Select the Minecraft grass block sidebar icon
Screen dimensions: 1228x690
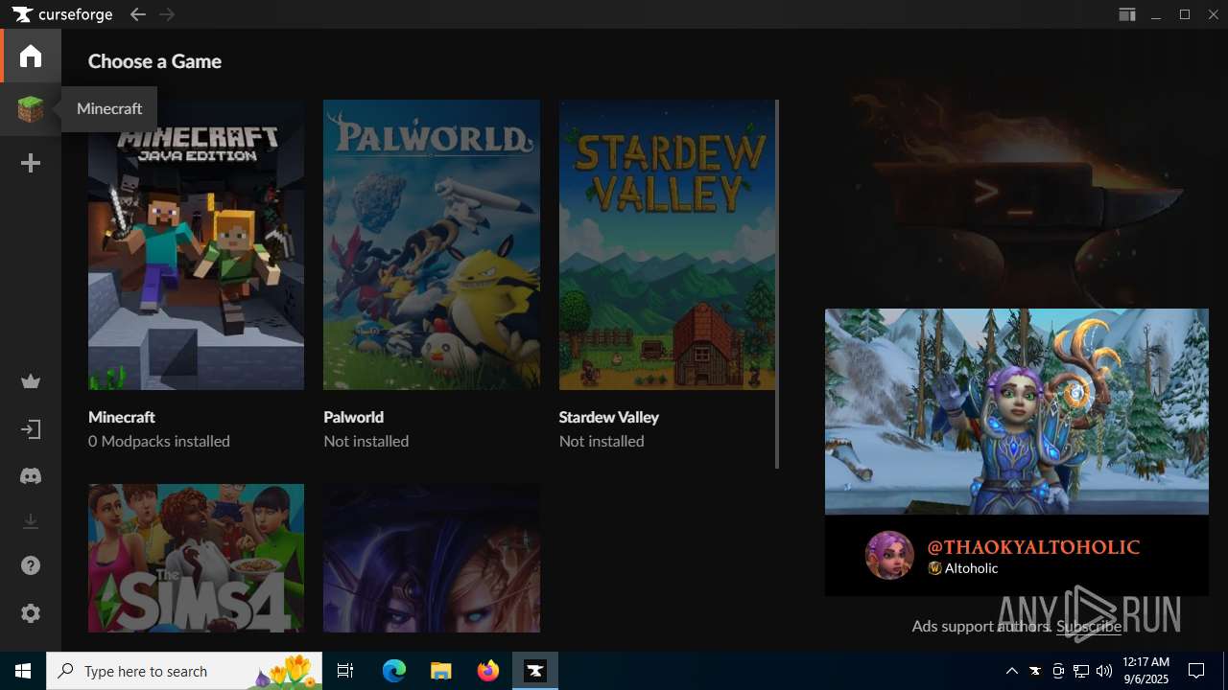click(x=31, y=109)
